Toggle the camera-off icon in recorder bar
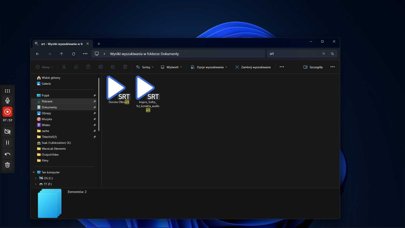Viewport: 405px width, 228px height. tap(7, 131)
